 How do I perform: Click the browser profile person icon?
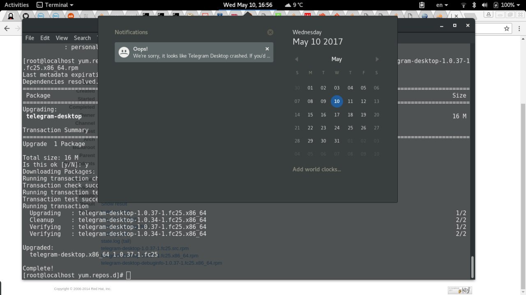489,14
